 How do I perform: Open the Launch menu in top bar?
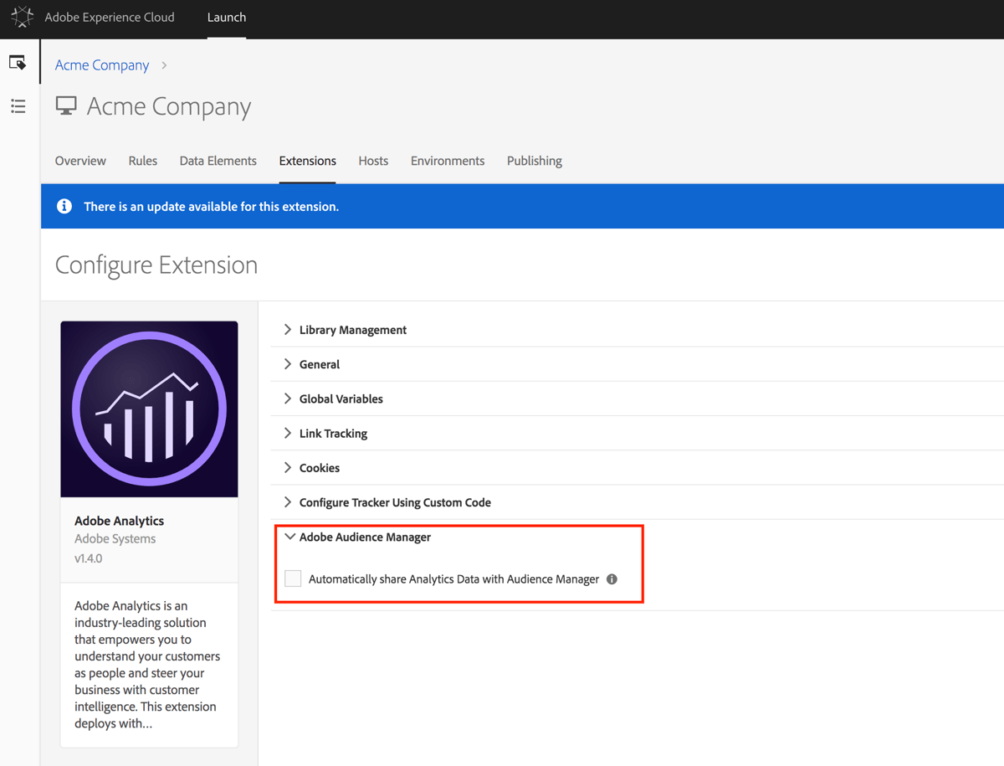(226, 17)
